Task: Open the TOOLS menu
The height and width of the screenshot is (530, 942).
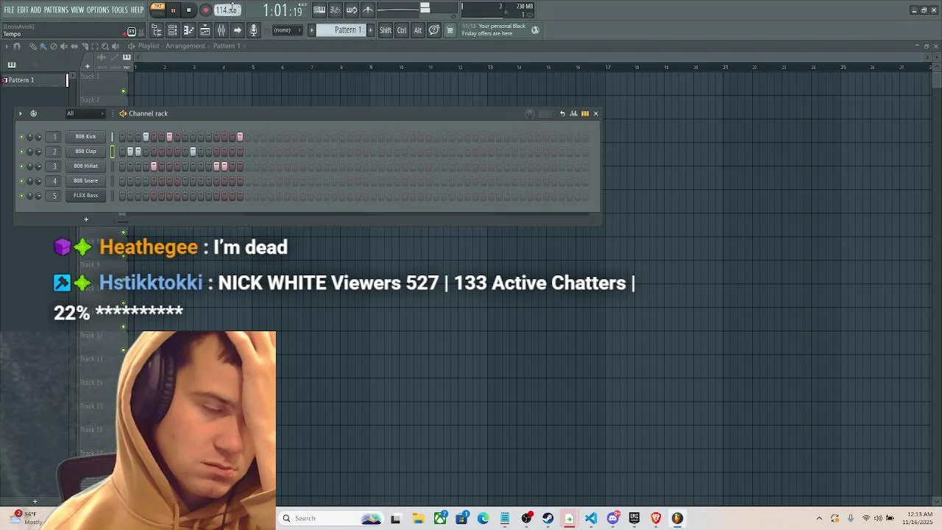Action: click(120, 10)
